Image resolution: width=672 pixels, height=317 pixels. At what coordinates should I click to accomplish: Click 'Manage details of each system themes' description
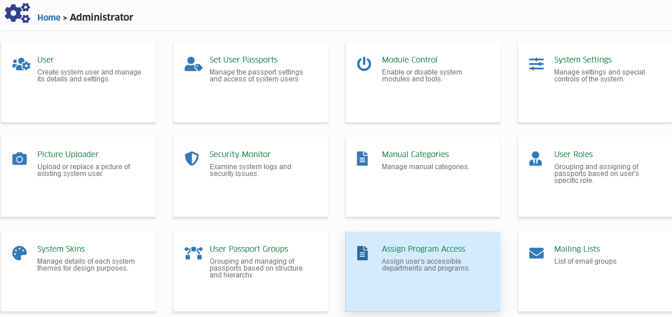pyautogui.click(x=86, y=265)
